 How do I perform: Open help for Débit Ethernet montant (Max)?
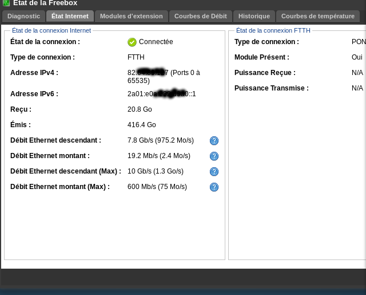[x=214, y=187]
